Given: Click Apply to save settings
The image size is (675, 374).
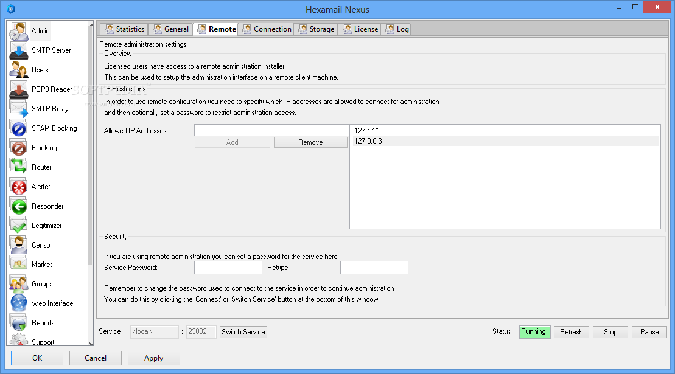Looking at the screenshot, I should 153,358.
